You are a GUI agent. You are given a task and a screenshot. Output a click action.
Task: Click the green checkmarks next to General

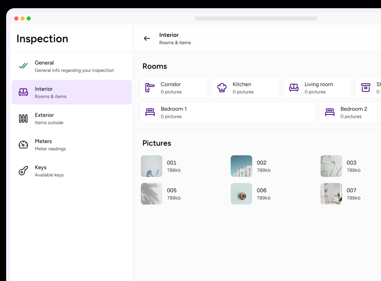[23, 66]
